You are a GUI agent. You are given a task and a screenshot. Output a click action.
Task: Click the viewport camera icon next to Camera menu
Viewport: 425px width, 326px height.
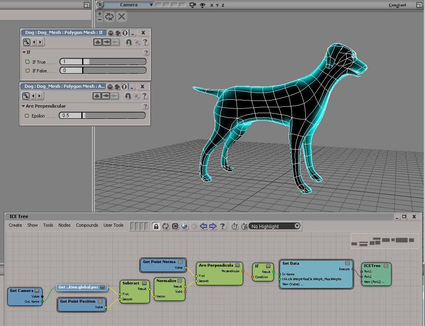(193, 5)
